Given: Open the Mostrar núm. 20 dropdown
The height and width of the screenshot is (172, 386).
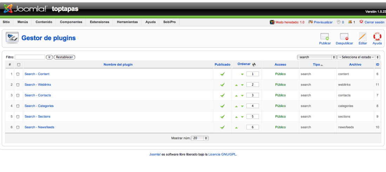Looking at the screenshot, I should pyautogui.click(x=200, y=138).
